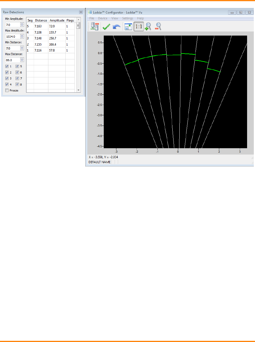Viewport: 255px width, 342px height.
Task: Uncheck segment 6 checkbox
Action: coord(17,72)
